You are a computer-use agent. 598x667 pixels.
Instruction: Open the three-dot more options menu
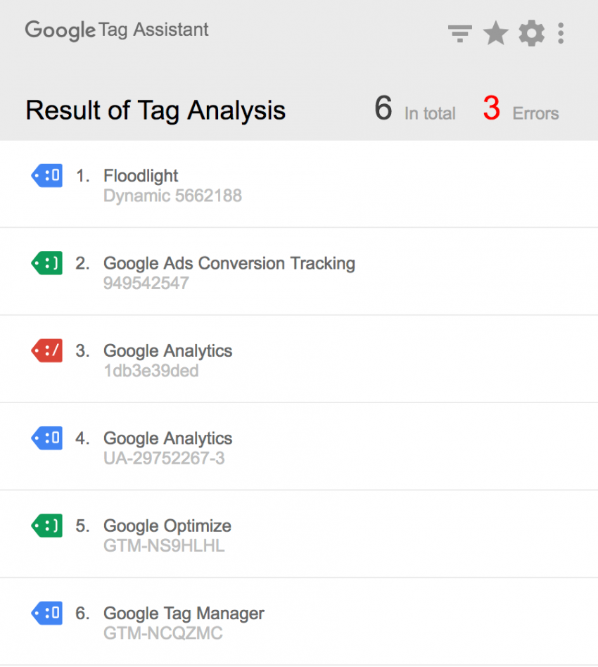[561, 33]
